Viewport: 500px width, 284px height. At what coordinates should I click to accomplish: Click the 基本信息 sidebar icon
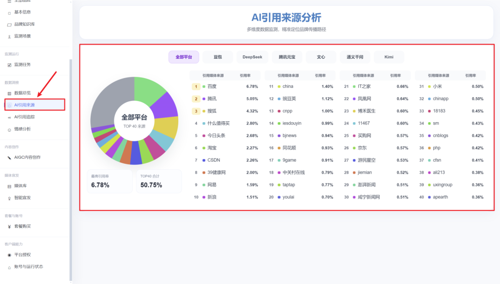(9, 13)
